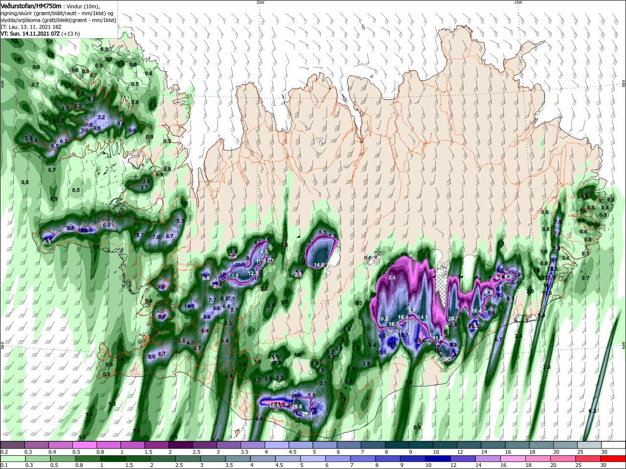Click the '27.1' value near the south coast
This screenshot has width=626, height=469.
[x=307, y=414]
